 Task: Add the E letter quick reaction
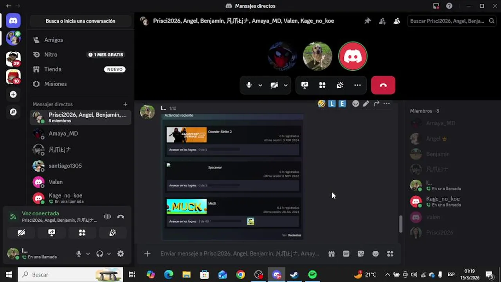tap(342, 104)
